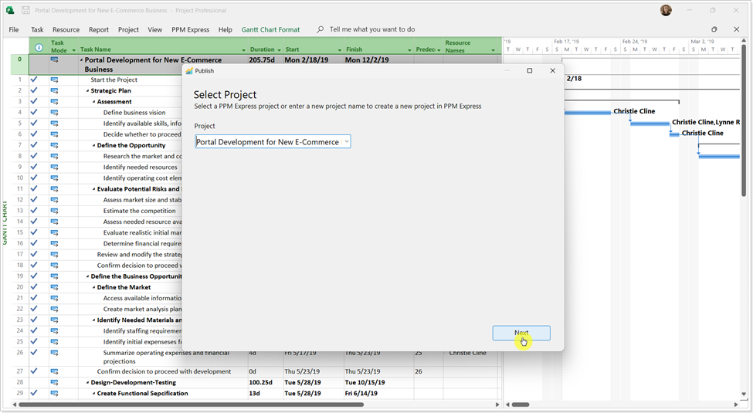Click the user profile picture
Viewport: 753px width, 413px height.
pos(666,10)
